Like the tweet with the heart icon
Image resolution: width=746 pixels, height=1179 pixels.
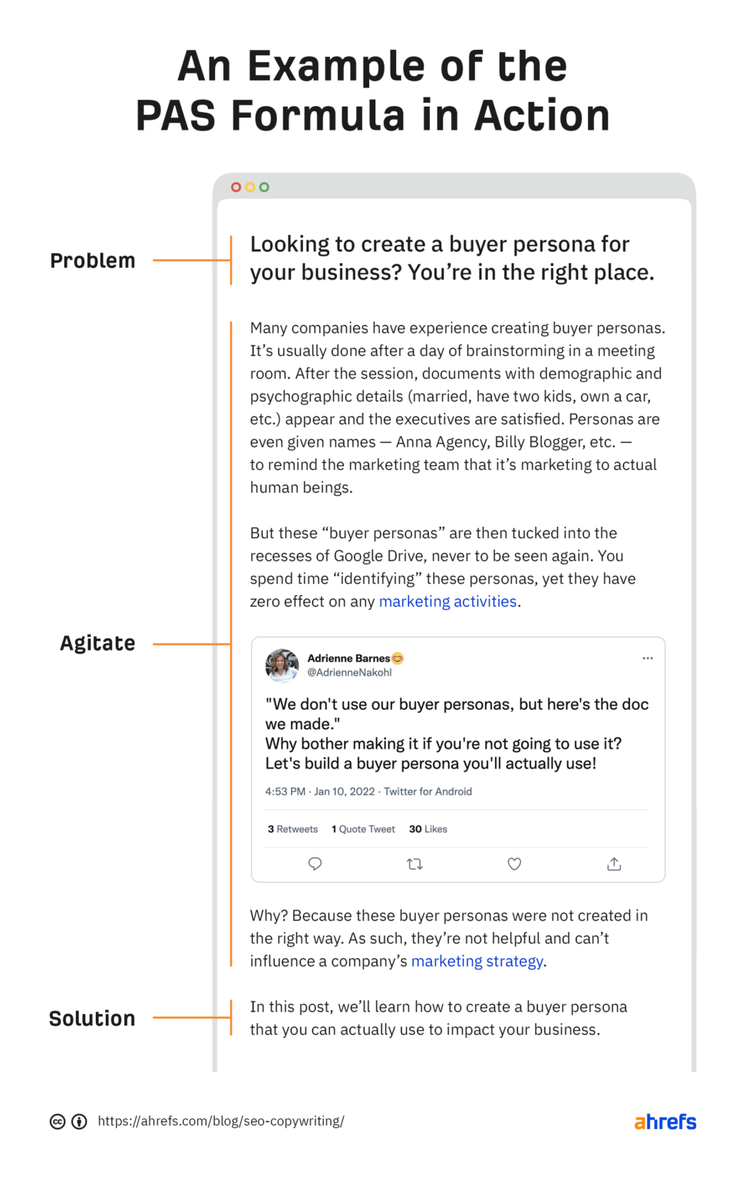[x=514, y=864]
